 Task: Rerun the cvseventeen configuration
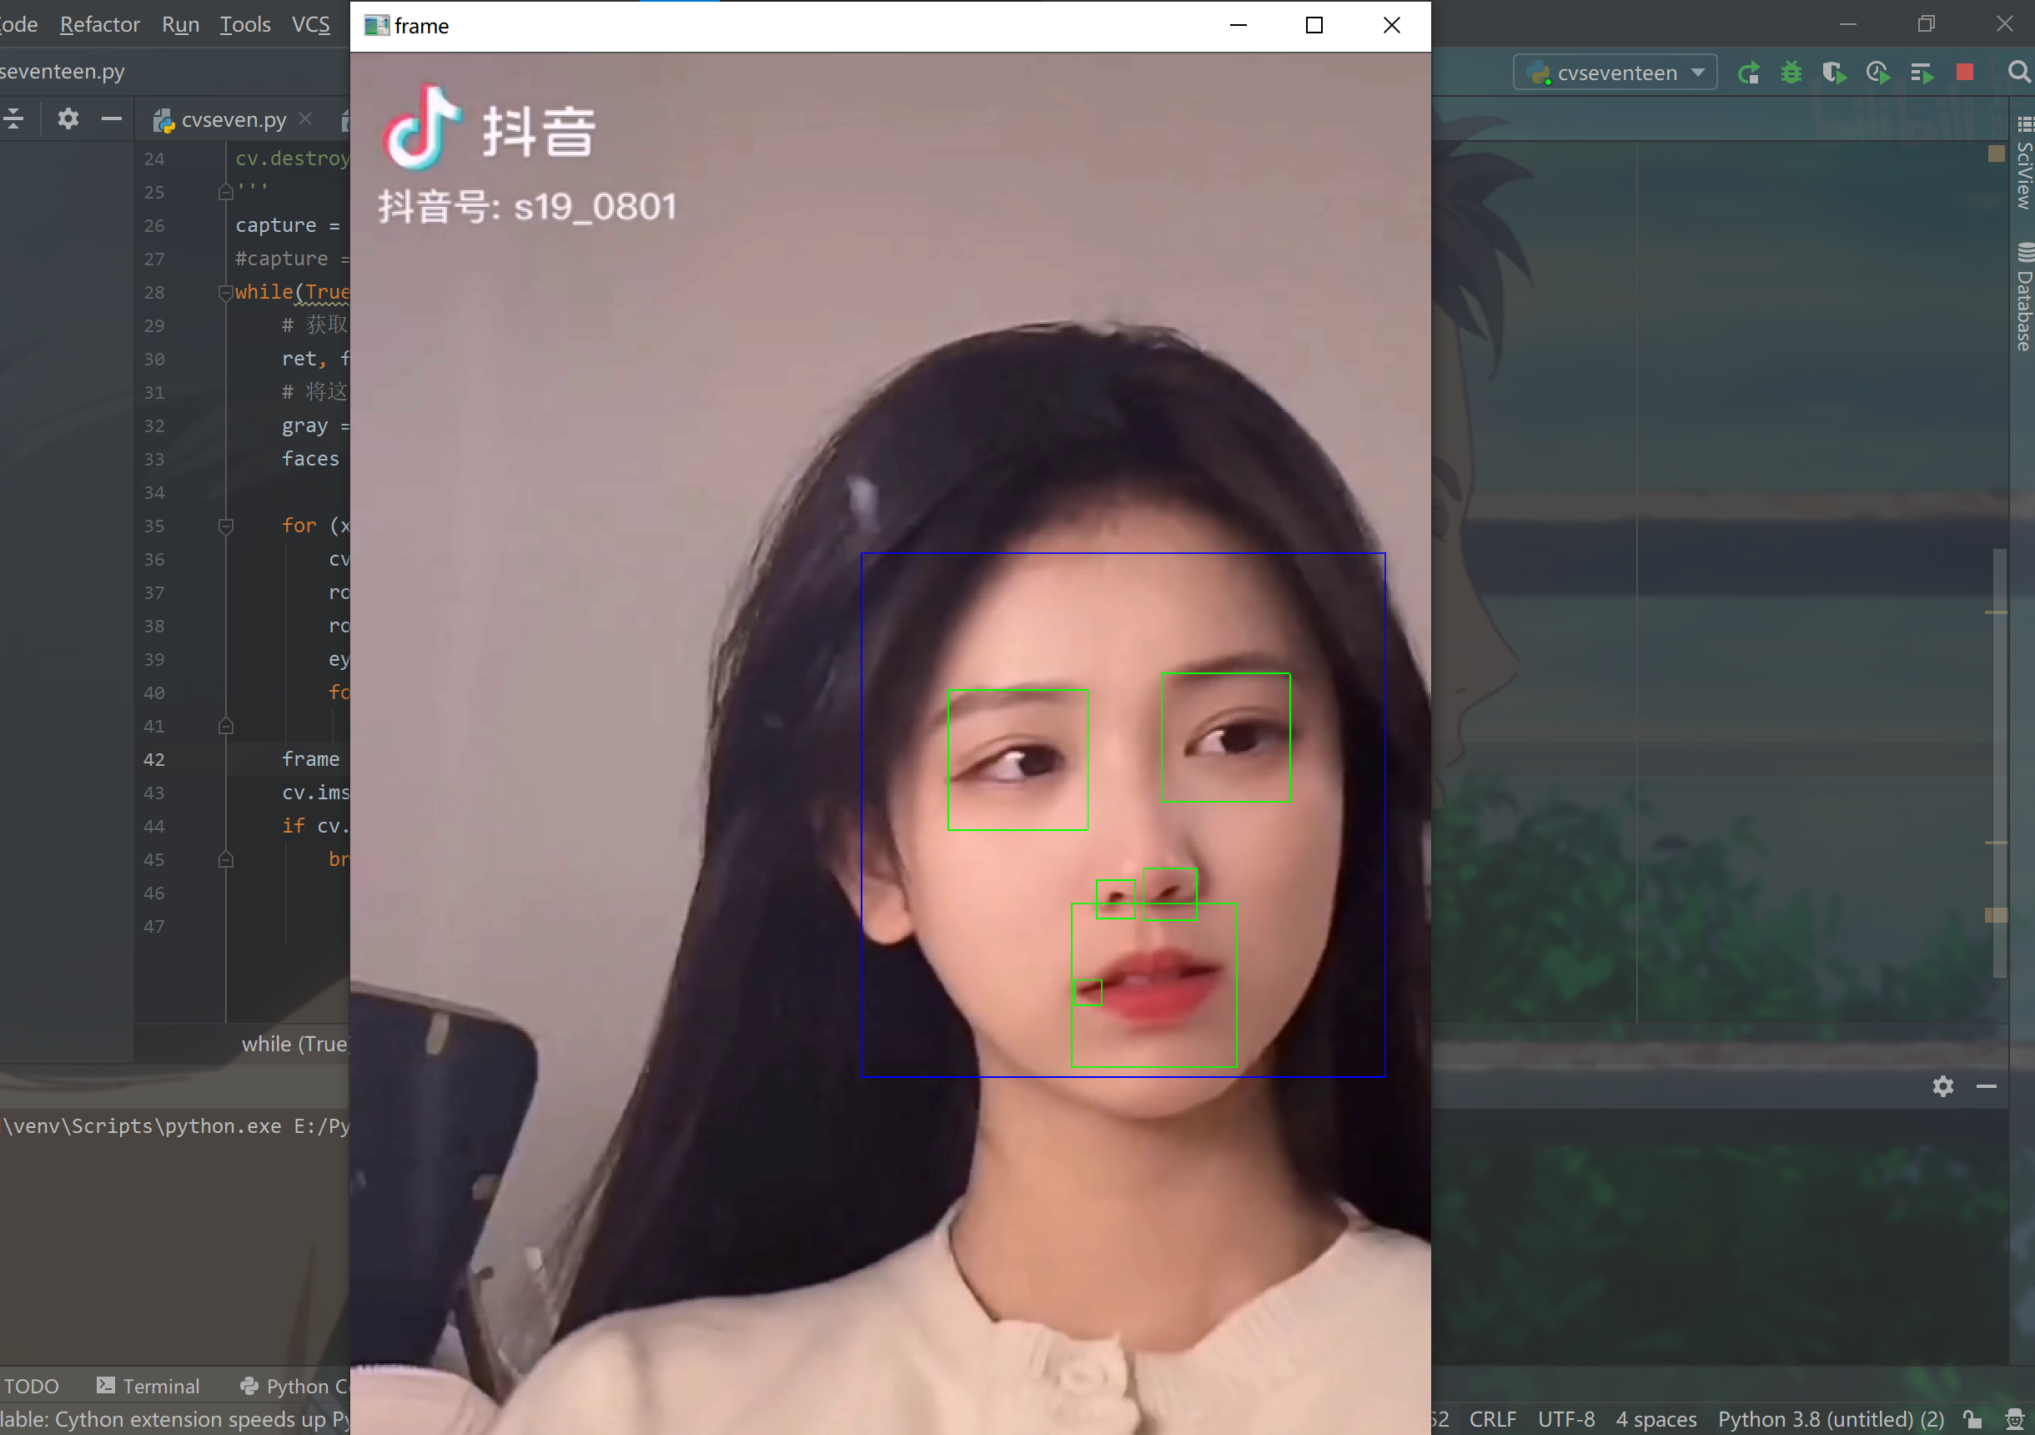[x=1748, y=73]
